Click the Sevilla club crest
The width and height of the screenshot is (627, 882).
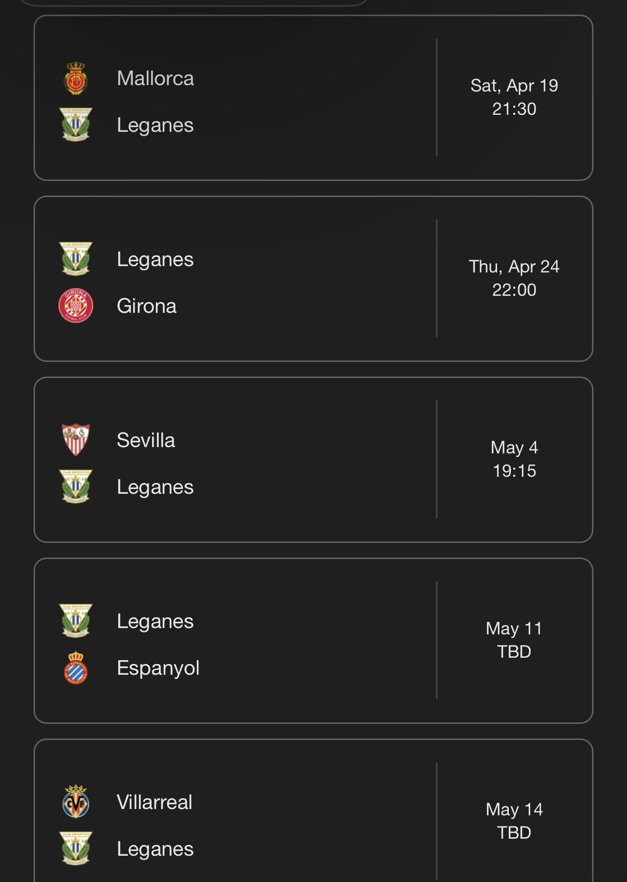(x=76, y=440)
